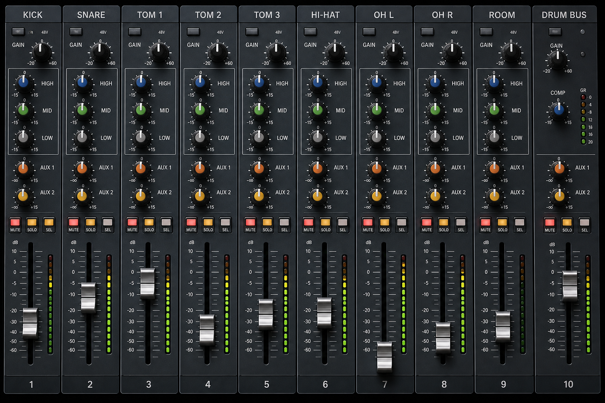Toggle 48V phantom power on KICK
The image size is (605, 403).
click(x=18, y=31)
